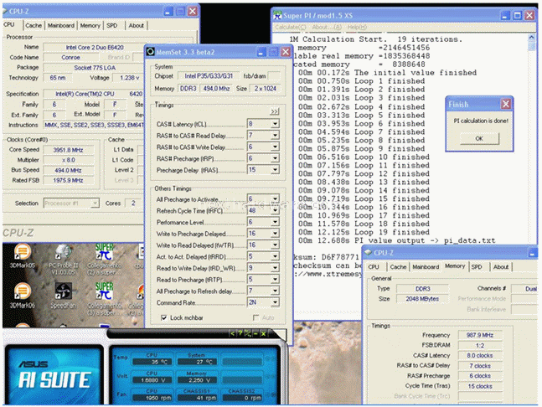The width and height of the screenshot is (542, 407).
Task: Click Super PI scrollbar up arrow
Action: click(531, 38)
